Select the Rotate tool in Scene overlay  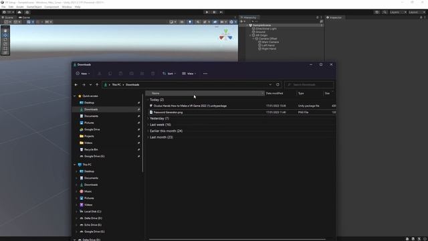(5, 39)
